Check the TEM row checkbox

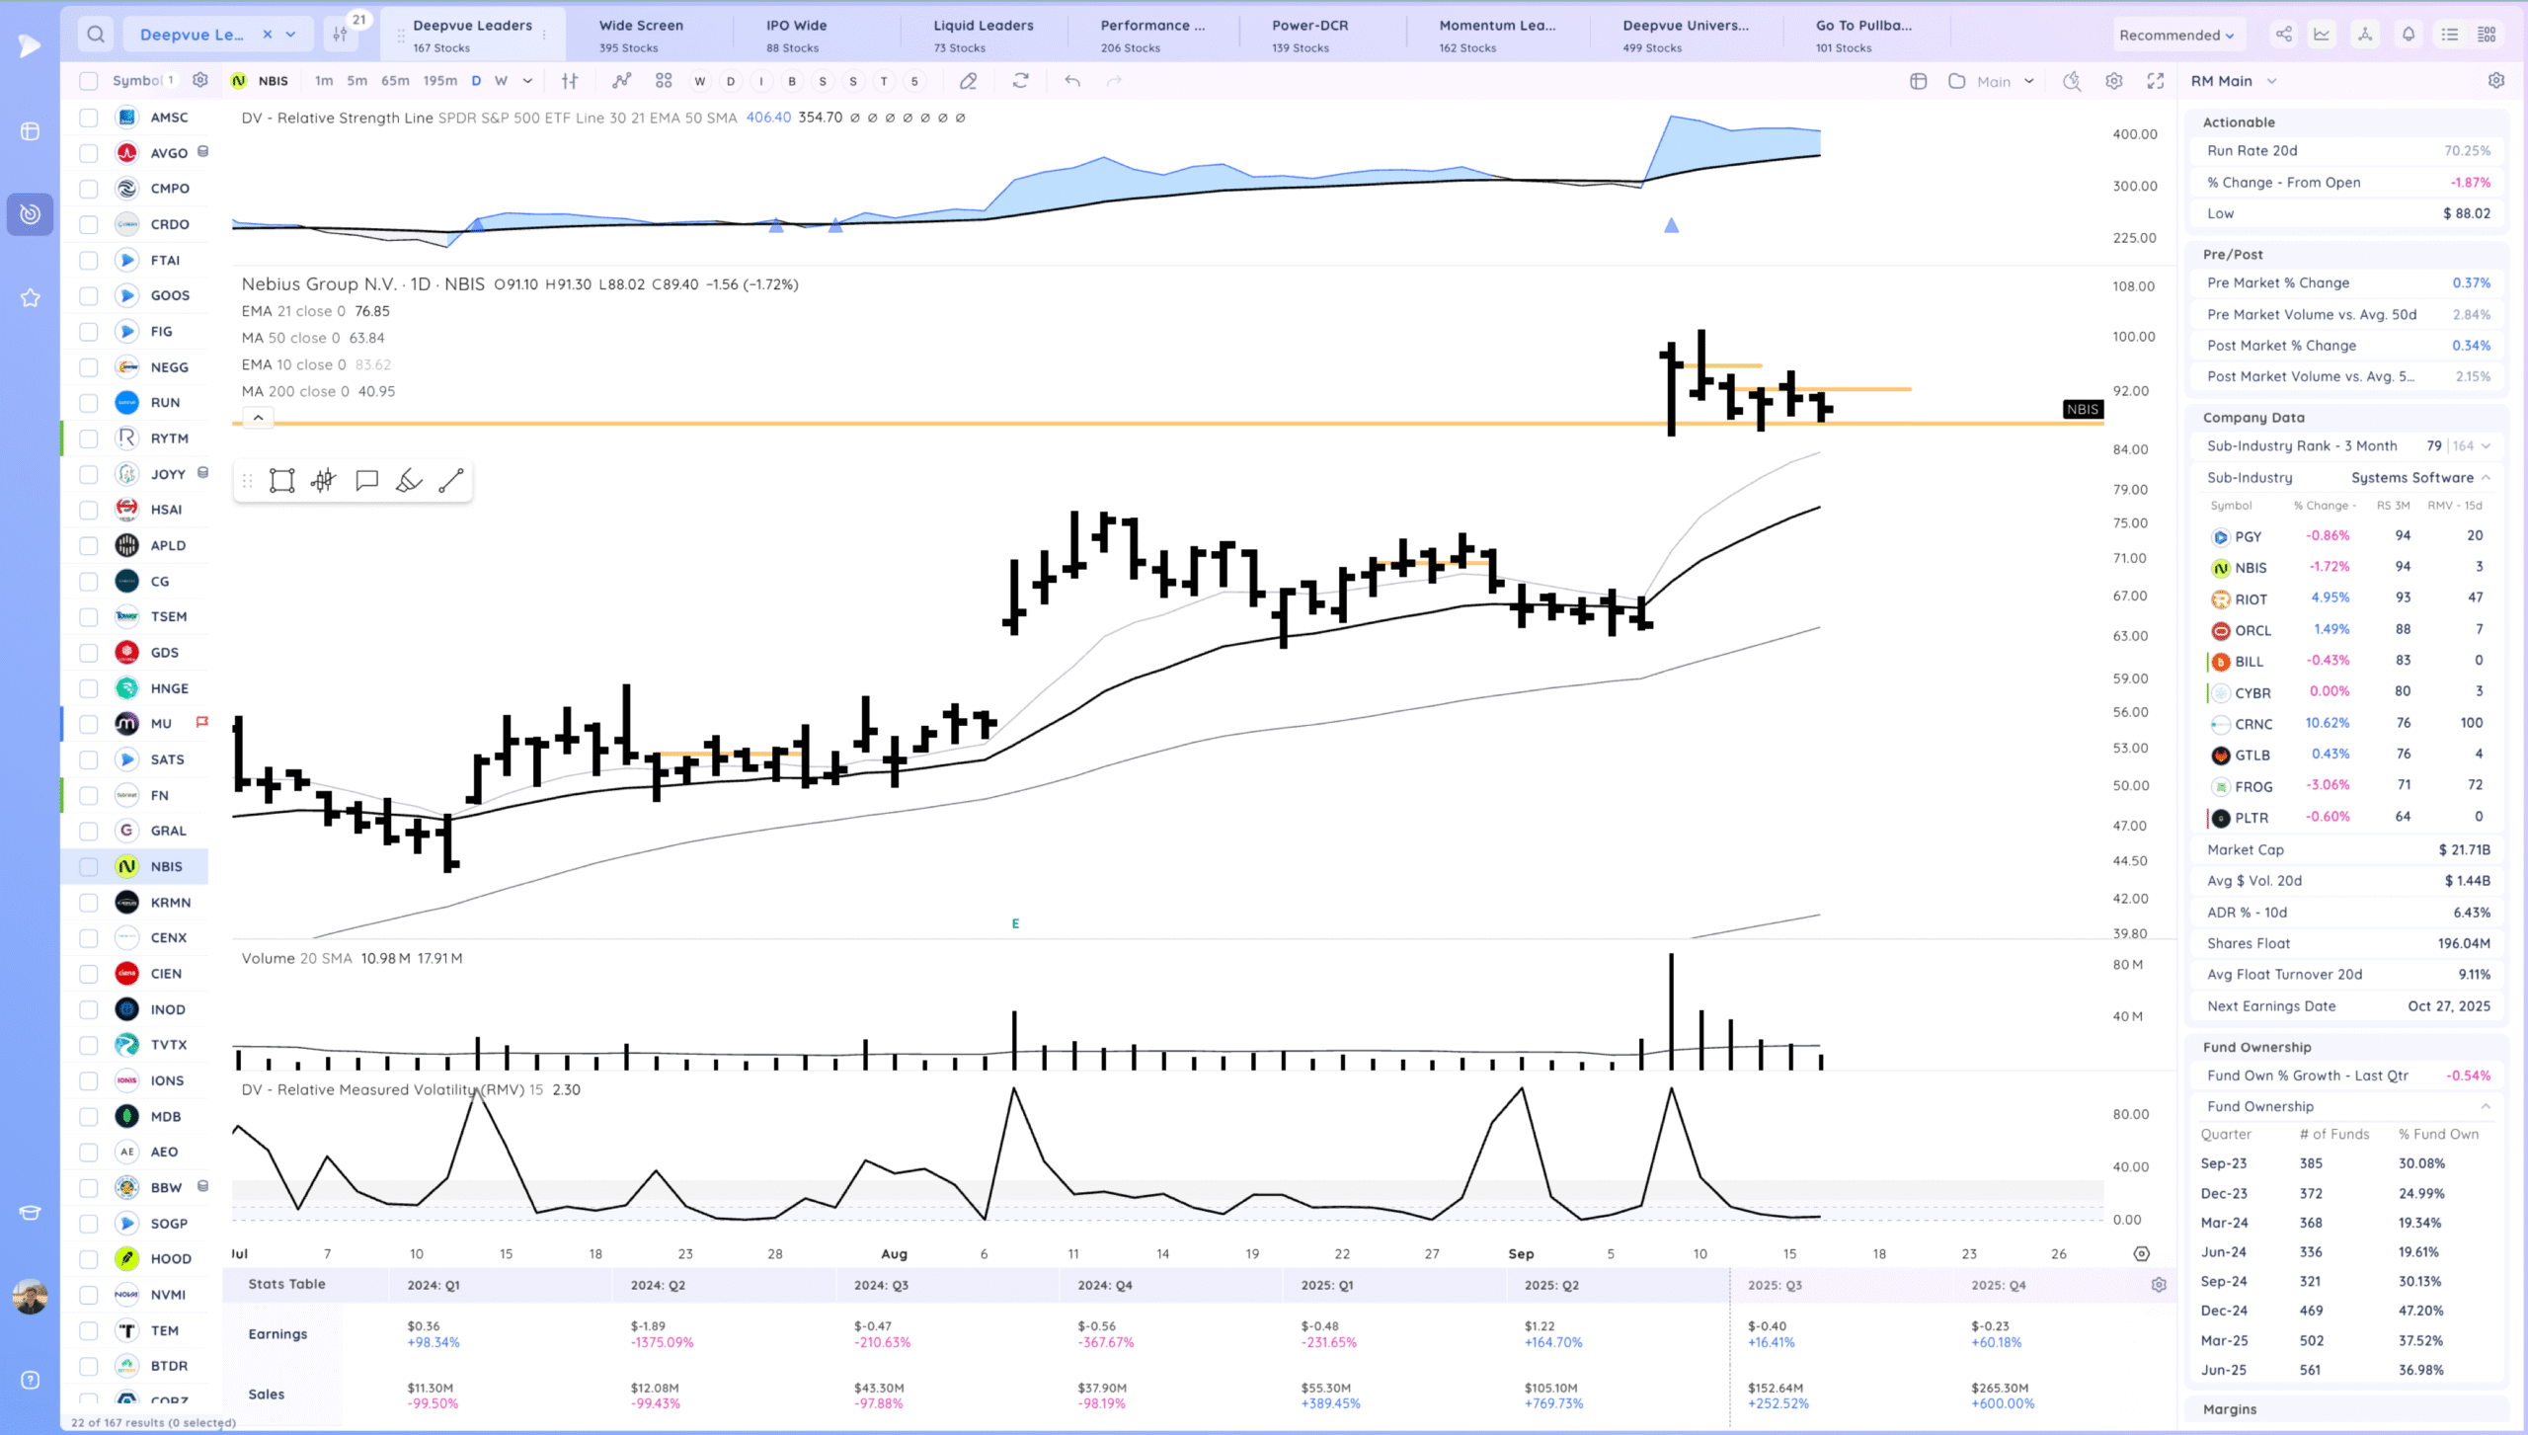pos(89,1330)
